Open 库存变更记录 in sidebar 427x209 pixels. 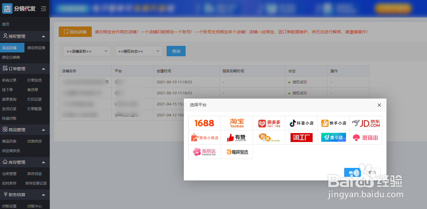36,183
